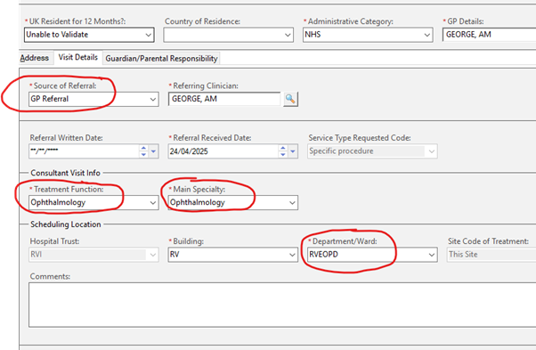
Task: Select the Guardian/Parental Responsibility tab
Action: (x=161, y=59)
